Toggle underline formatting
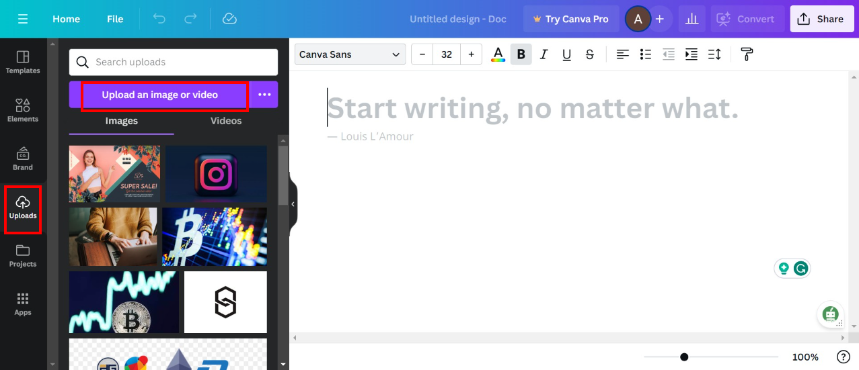 (567, 54)
